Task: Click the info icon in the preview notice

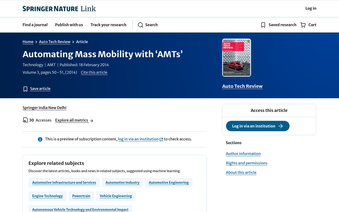Action: pyautogui.click(x=40, y=139)
